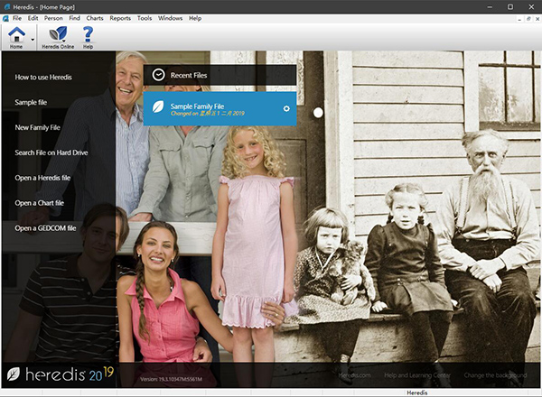Screen dimensions: 542x397
Task: Click the Heredis status bar label
Action: click(416, 392)
